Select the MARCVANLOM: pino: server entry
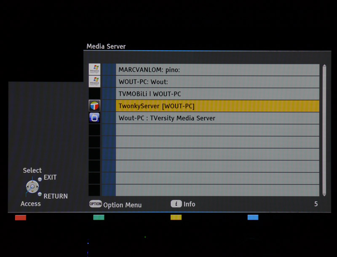The width and height of the screenshot is (337, 257). (217, 70)
